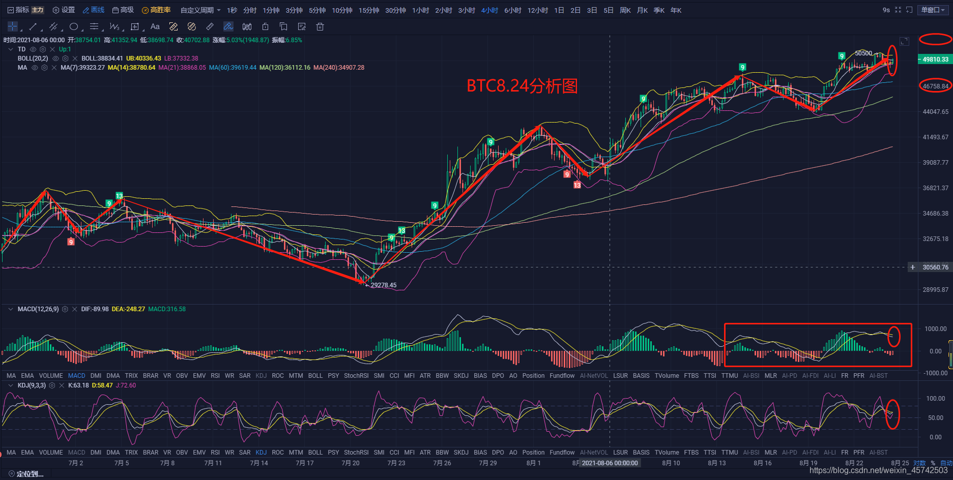This screenshot has height=480, width=953.
Task: Click the first ruler measure icon
Action: pos(174,26)
